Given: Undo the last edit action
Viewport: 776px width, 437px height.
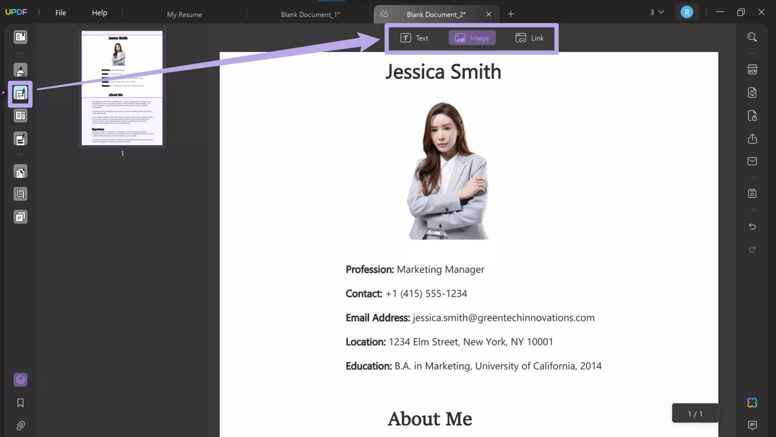Looking at the screenshot, I should pyautogui.click(x=752, y=226).
